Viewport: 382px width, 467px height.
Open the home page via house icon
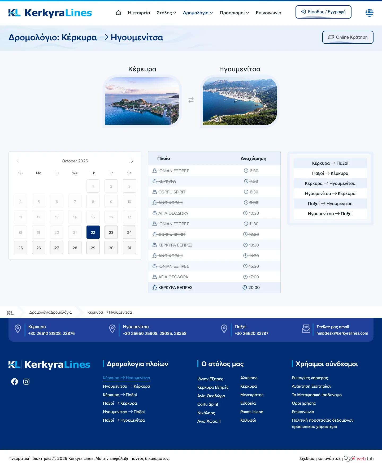click(119, 12)
